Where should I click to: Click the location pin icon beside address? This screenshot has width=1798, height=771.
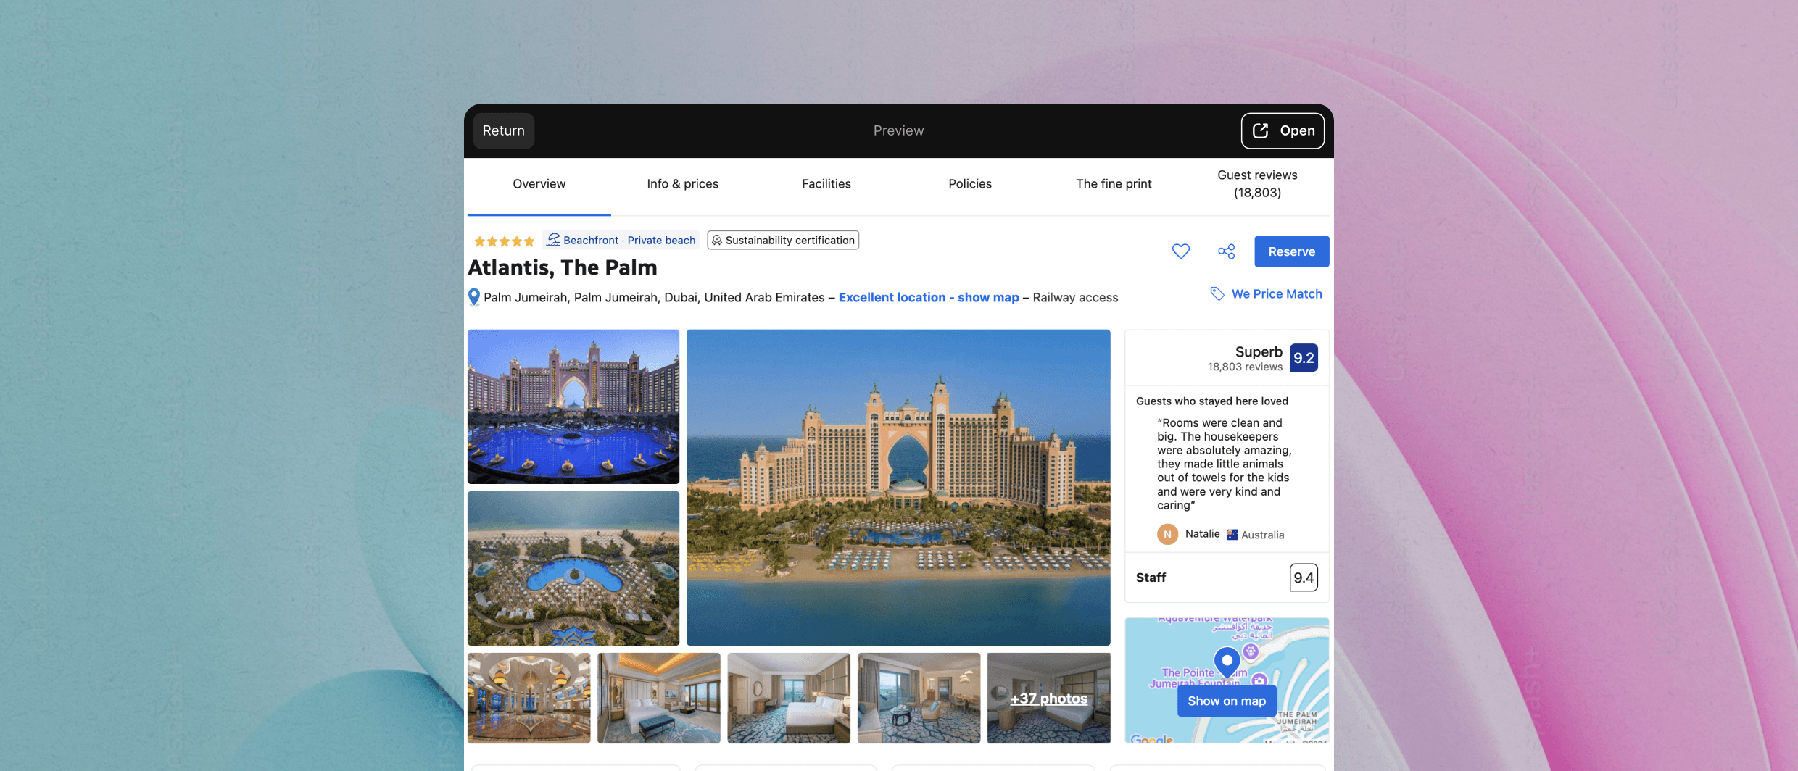[x=474, y=297]
